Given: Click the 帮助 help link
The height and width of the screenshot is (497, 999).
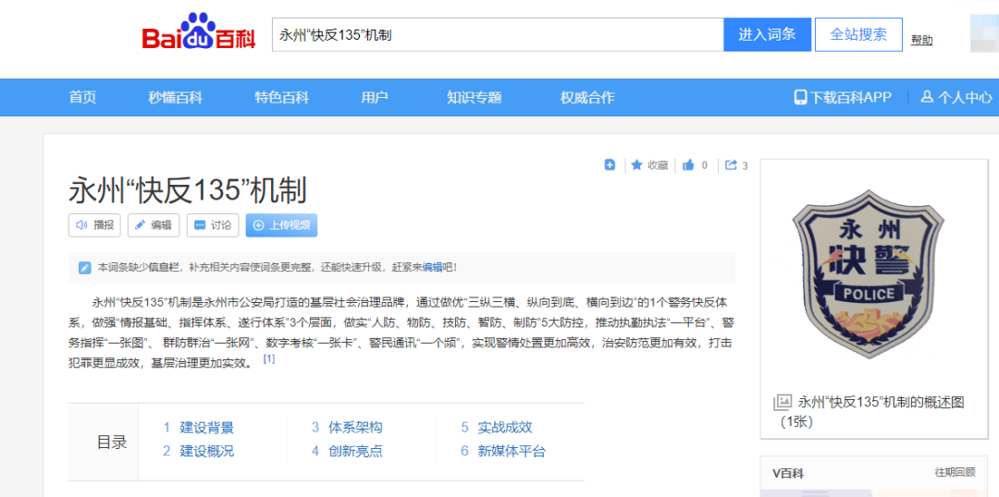Looking at the screenshot, I should tap(921, 40).
